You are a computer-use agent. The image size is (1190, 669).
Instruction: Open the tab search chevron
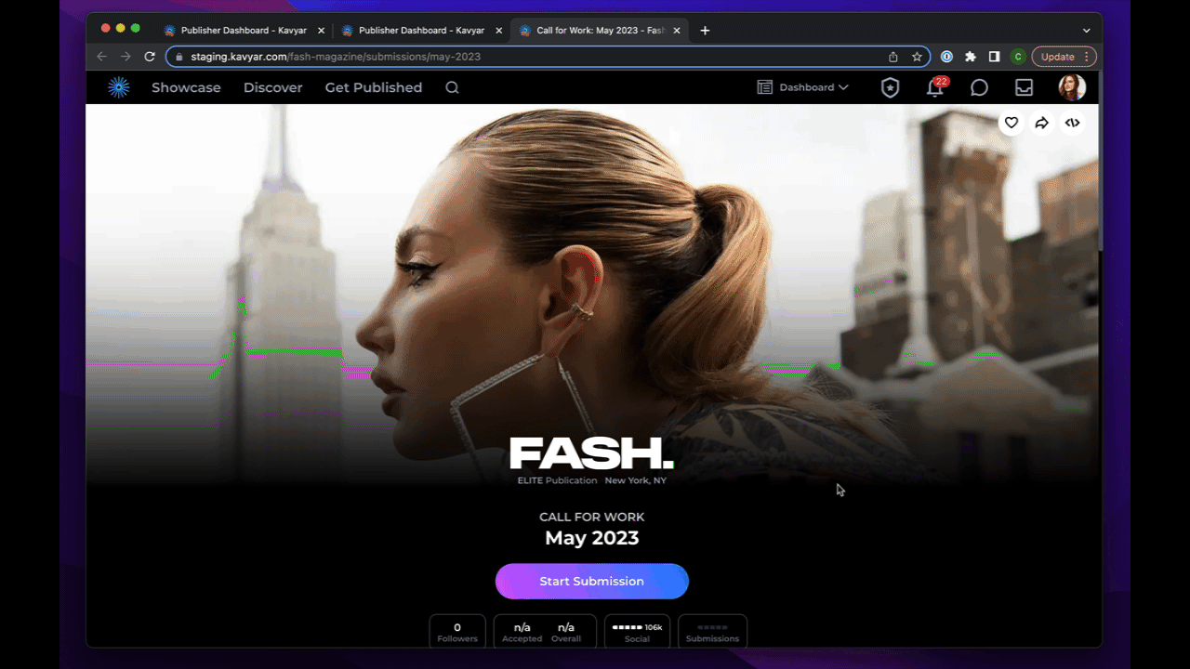tap(1086, 31)
